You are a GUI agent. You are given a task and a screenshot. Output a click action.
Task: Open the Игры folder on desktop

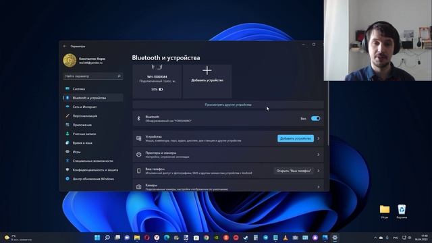click(x=385, y=211)
